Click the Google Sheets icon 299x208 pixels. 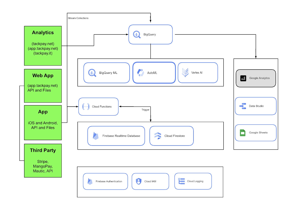pyautogui.click(x=242, y=133)
